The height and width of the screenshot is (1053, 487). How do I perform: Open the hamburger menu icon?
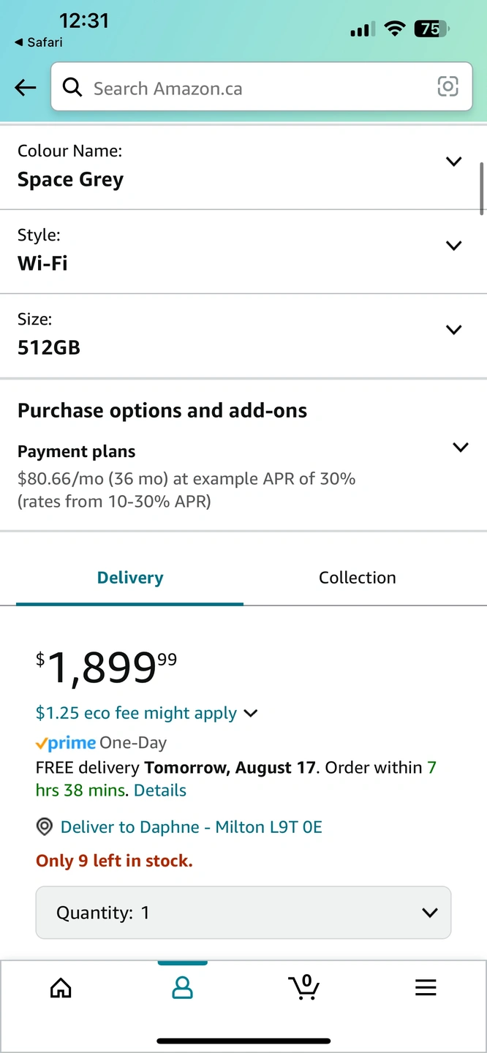tap(426, 988)
